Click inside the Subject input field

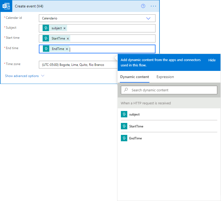click(97, 28)
